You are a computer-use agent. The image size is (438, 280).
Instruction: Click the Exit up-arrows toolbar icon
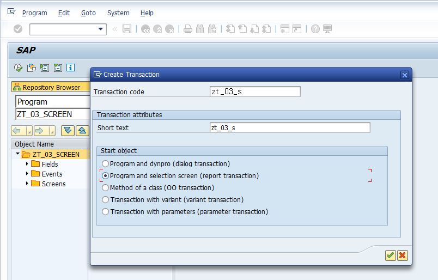[157, 29]
